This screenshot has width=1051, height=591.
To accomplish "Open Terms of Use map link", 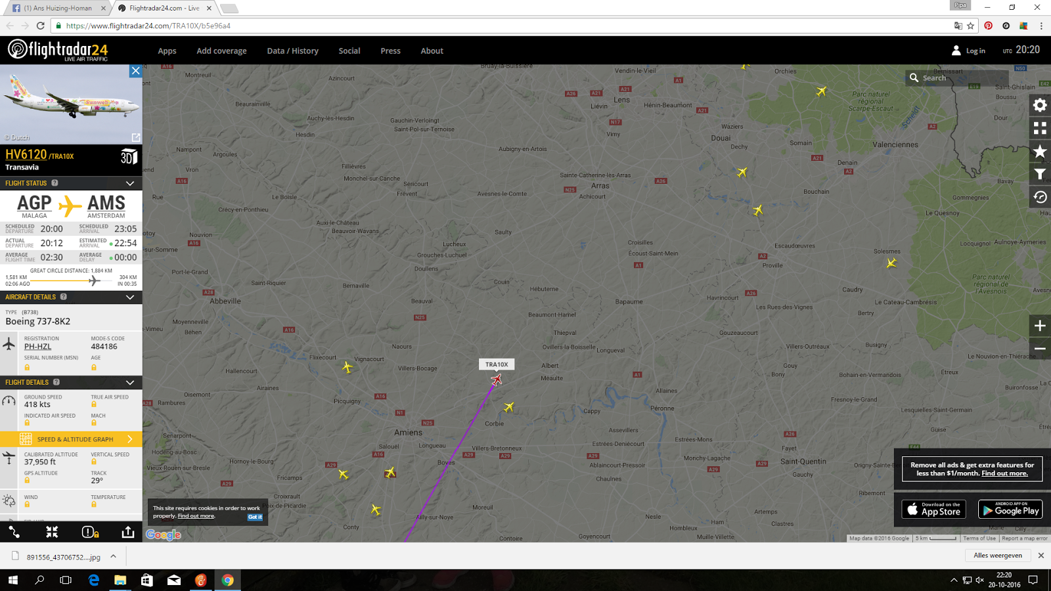I will point(979,538).
